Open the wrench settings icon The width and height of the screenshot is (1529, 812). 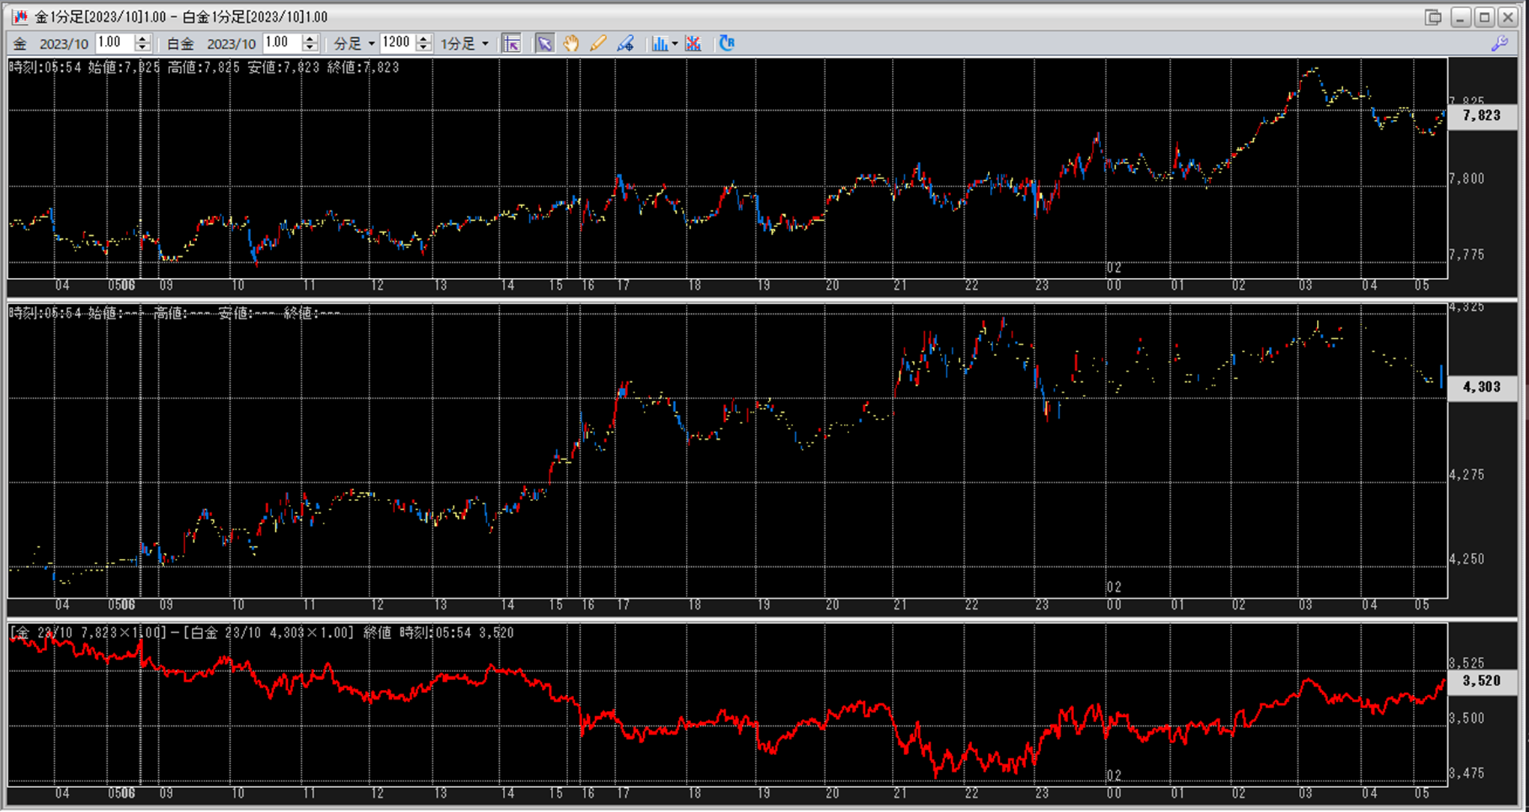tap(1499, 43)
